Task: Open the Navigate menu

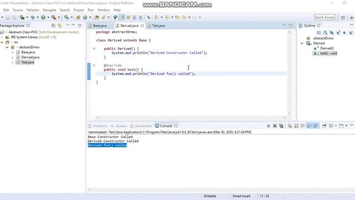Action: click(x=49, y=10)
